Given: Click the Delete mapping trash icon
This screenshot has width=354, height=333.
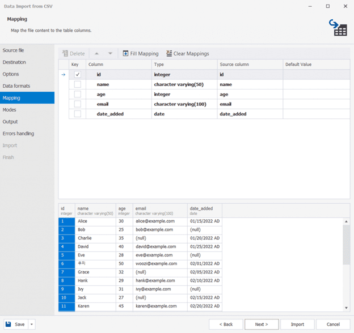Looking at the screenshot, I should 65,54.
